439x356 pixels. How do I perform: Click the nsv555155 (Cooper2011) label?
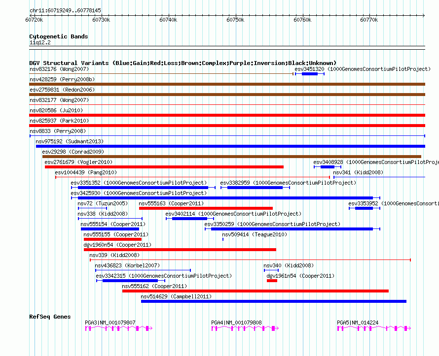pyautogui.click(x=116, y=234)
